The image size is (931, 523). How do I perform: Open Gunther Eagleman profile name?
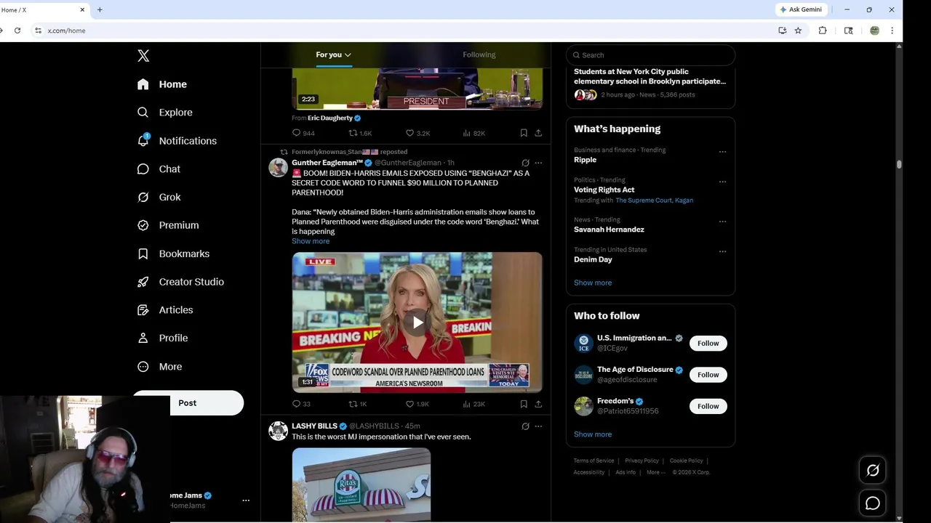(x=327, y=163)
